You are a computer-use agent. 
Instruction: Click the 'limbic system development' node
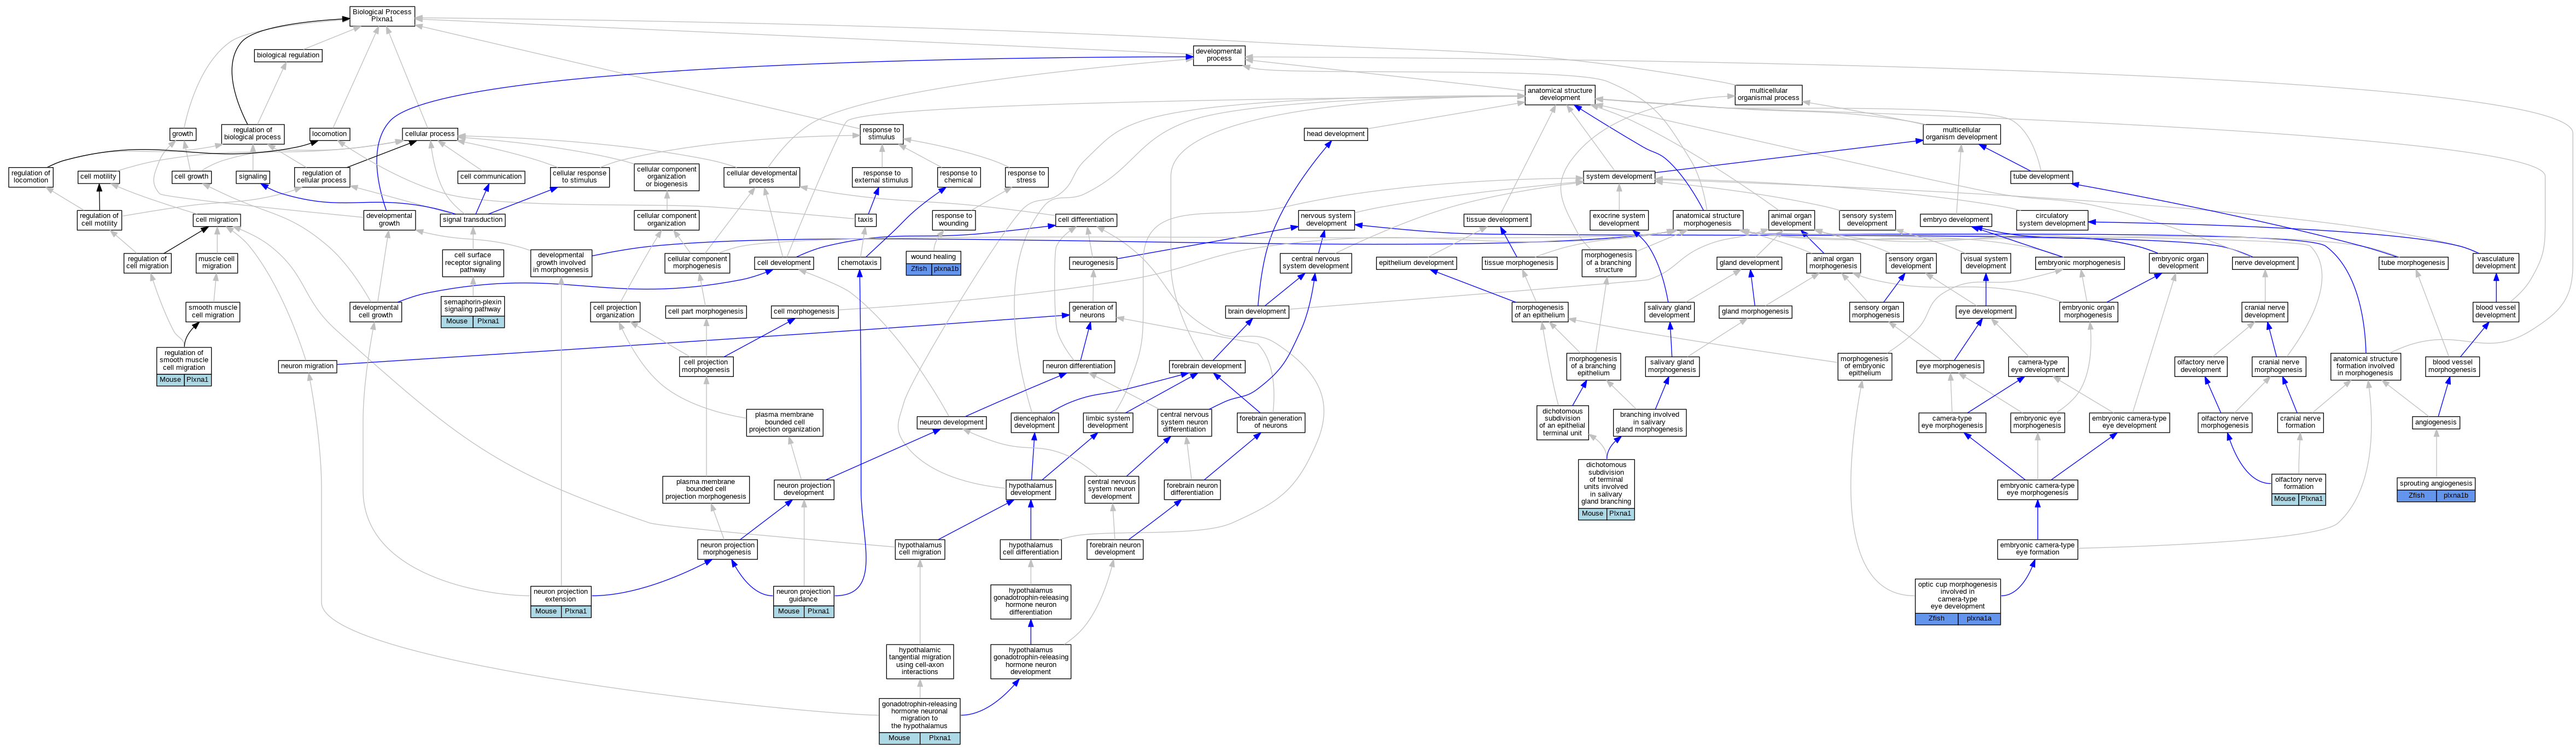[1108, 422]
